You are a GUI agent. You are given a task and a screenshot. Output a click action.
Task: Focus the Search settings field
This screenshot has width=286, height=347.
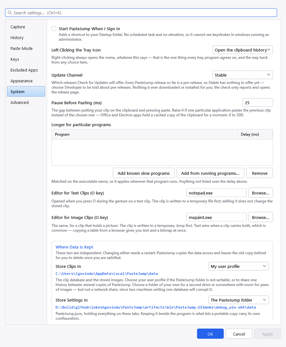(x=141, y=13)
